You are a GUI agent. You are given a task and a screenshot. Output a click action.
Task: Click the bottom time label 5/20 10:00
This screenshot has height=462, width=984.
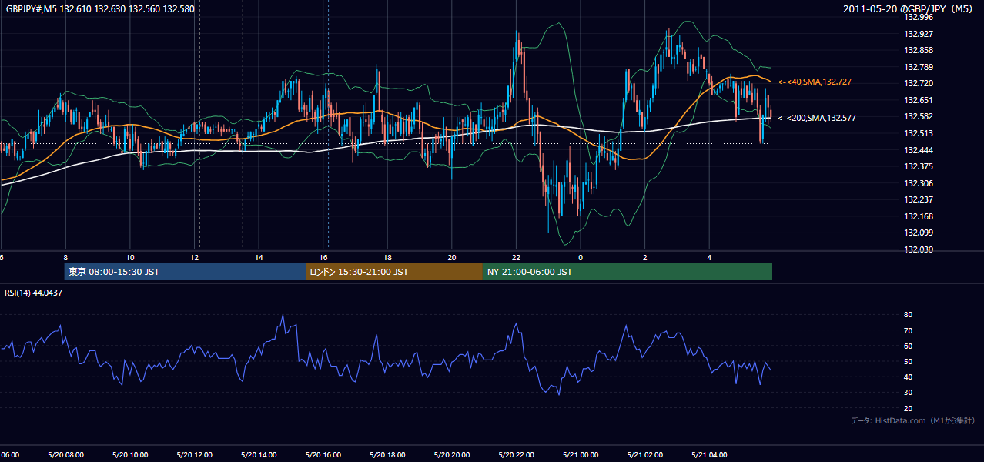click(130, 455)
